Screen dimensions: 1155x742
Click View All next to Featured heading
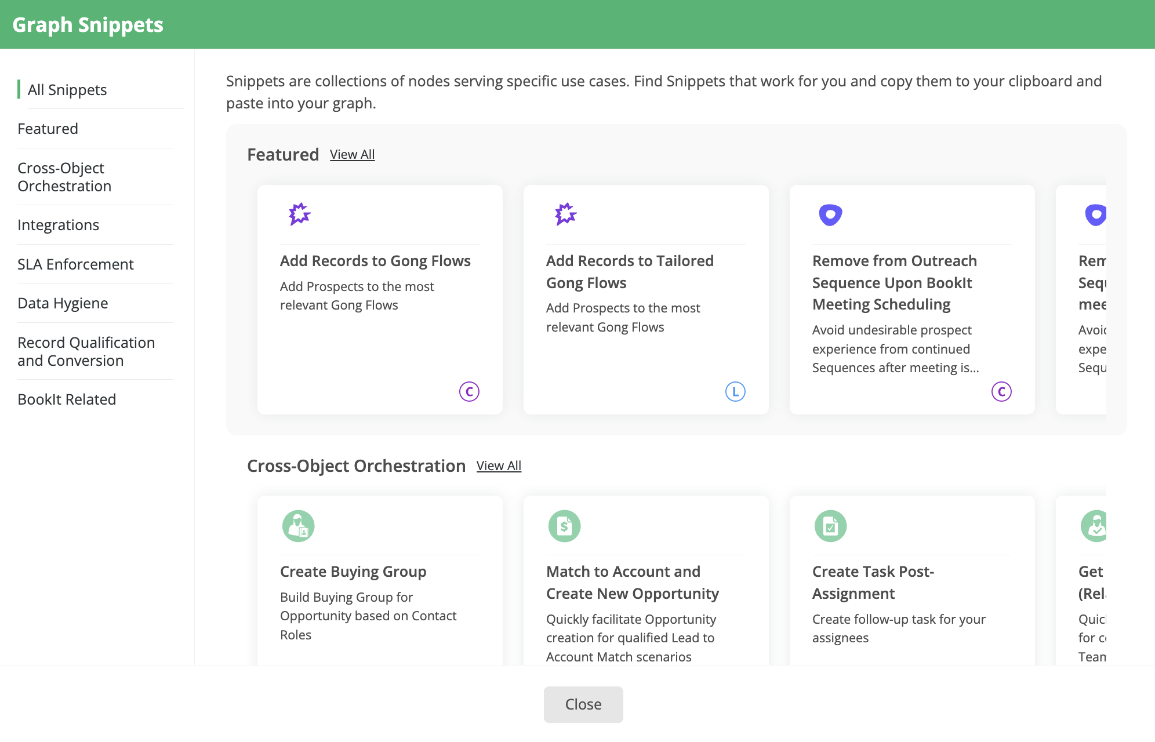pyautogui.click(x=353, y=154)
